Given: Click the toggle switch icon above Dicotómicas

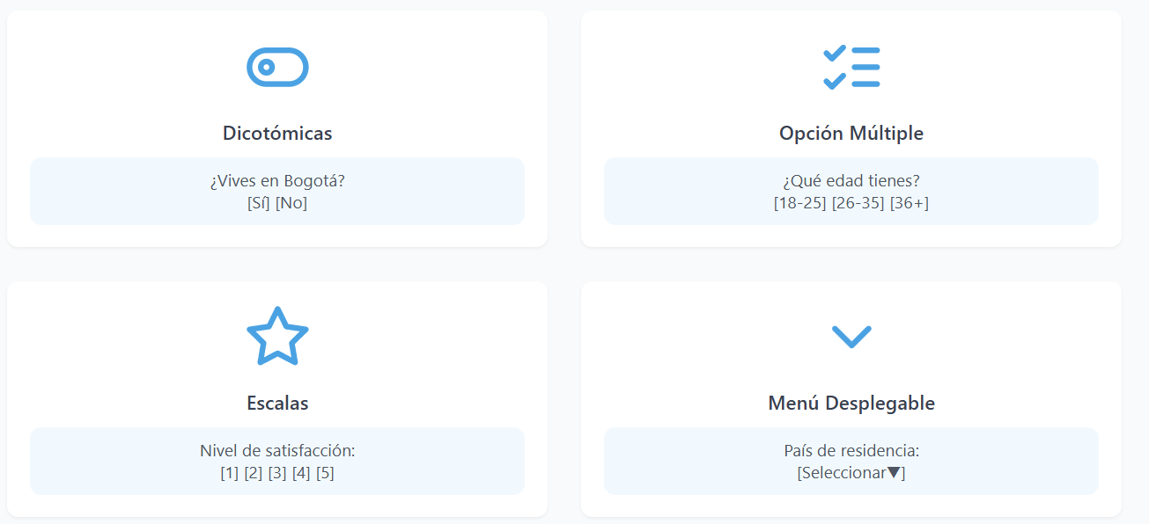Looking at the screenshot, I should tap(277, 68).
